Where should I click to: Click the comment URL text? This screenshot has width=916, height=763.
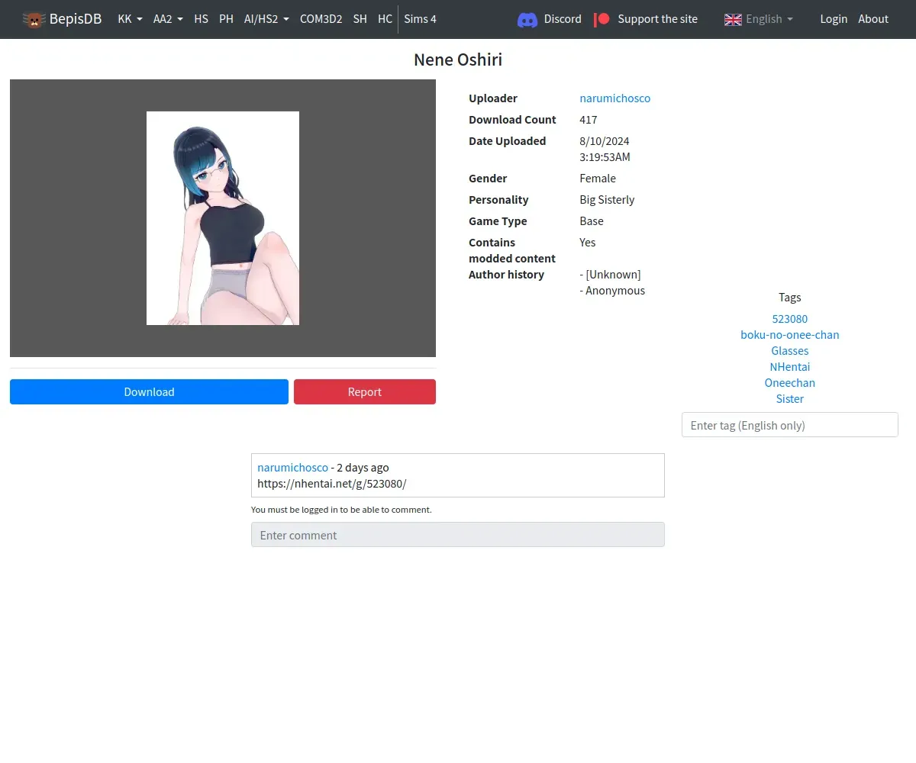click(x=332, y=484)
